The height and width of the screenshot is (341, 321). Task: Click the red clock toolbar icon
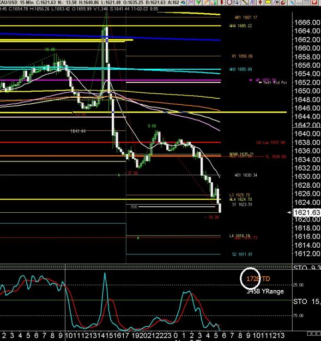coord(229,2)
